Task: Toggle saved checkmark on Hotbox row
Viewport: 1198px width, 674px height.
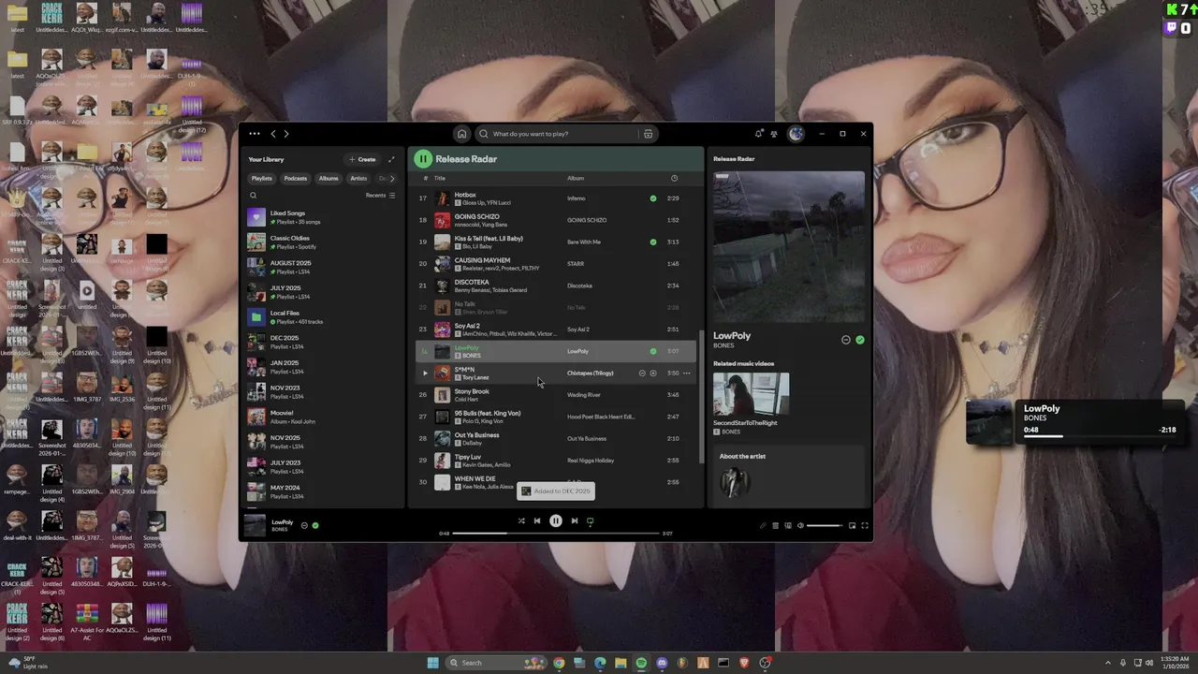Action: pos(653,198)
